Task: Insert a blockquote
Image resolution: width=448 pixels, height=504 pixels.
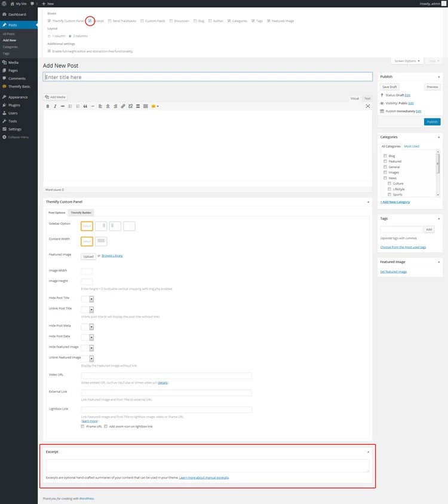Action: pyautogui.click(x=85, y=106)
